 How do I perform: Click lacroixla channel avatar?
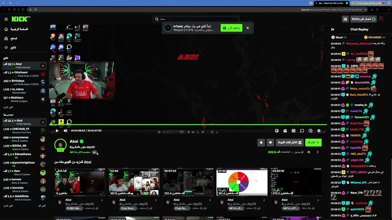coord(43,189)
